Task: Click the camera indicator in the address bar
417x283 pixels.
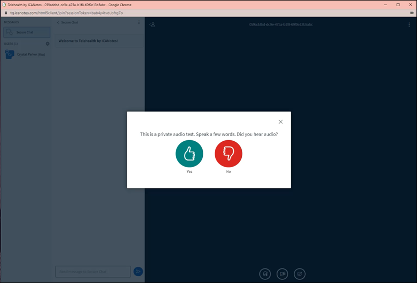Action: click(412, 13)
